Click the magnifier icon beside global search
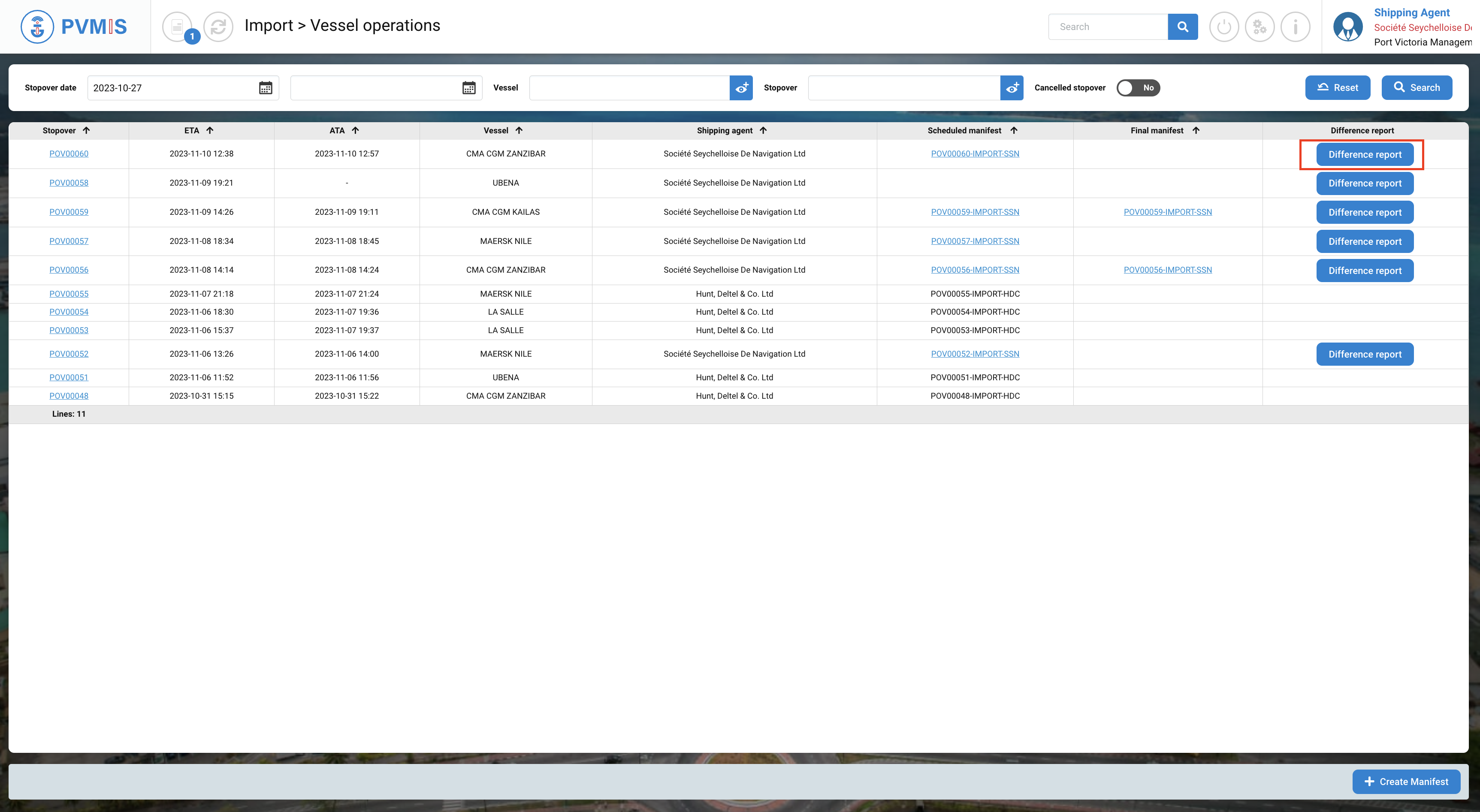This screenshot has width=1480, height=812. (x=1182, y=27)
